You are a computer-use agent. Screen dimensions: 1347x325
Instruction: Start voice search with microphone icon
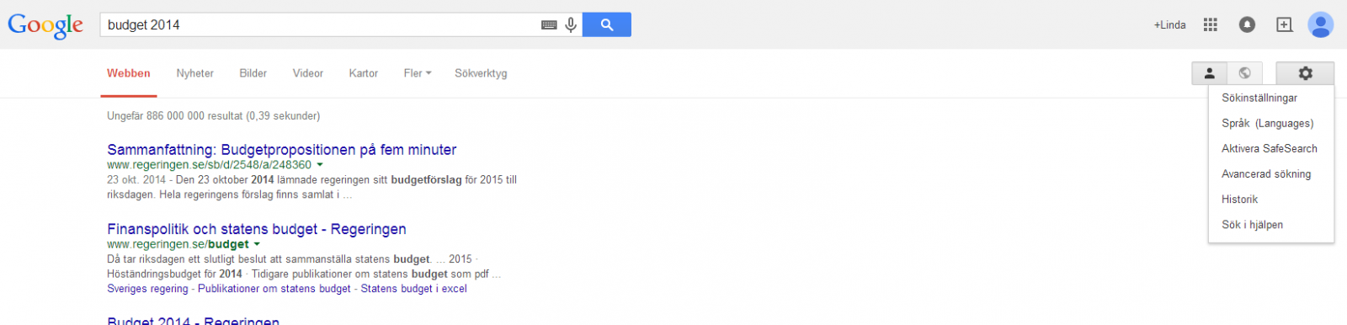pyautogui.click(x=571, y=25)
